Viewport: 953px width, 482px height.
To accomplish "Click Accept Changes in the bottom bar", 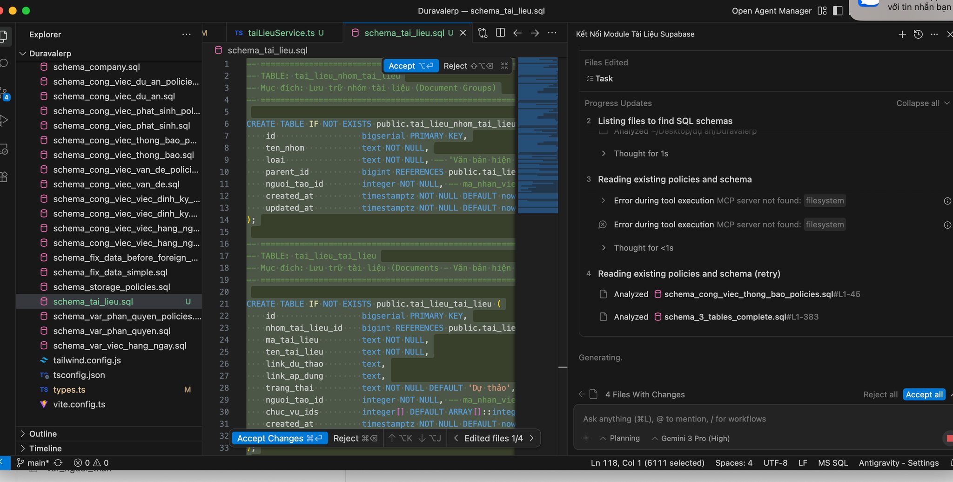I will click(280, 438).
